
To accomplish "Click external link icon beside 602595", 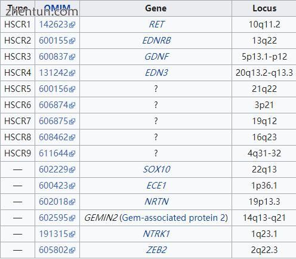I will tap(72, 218).
